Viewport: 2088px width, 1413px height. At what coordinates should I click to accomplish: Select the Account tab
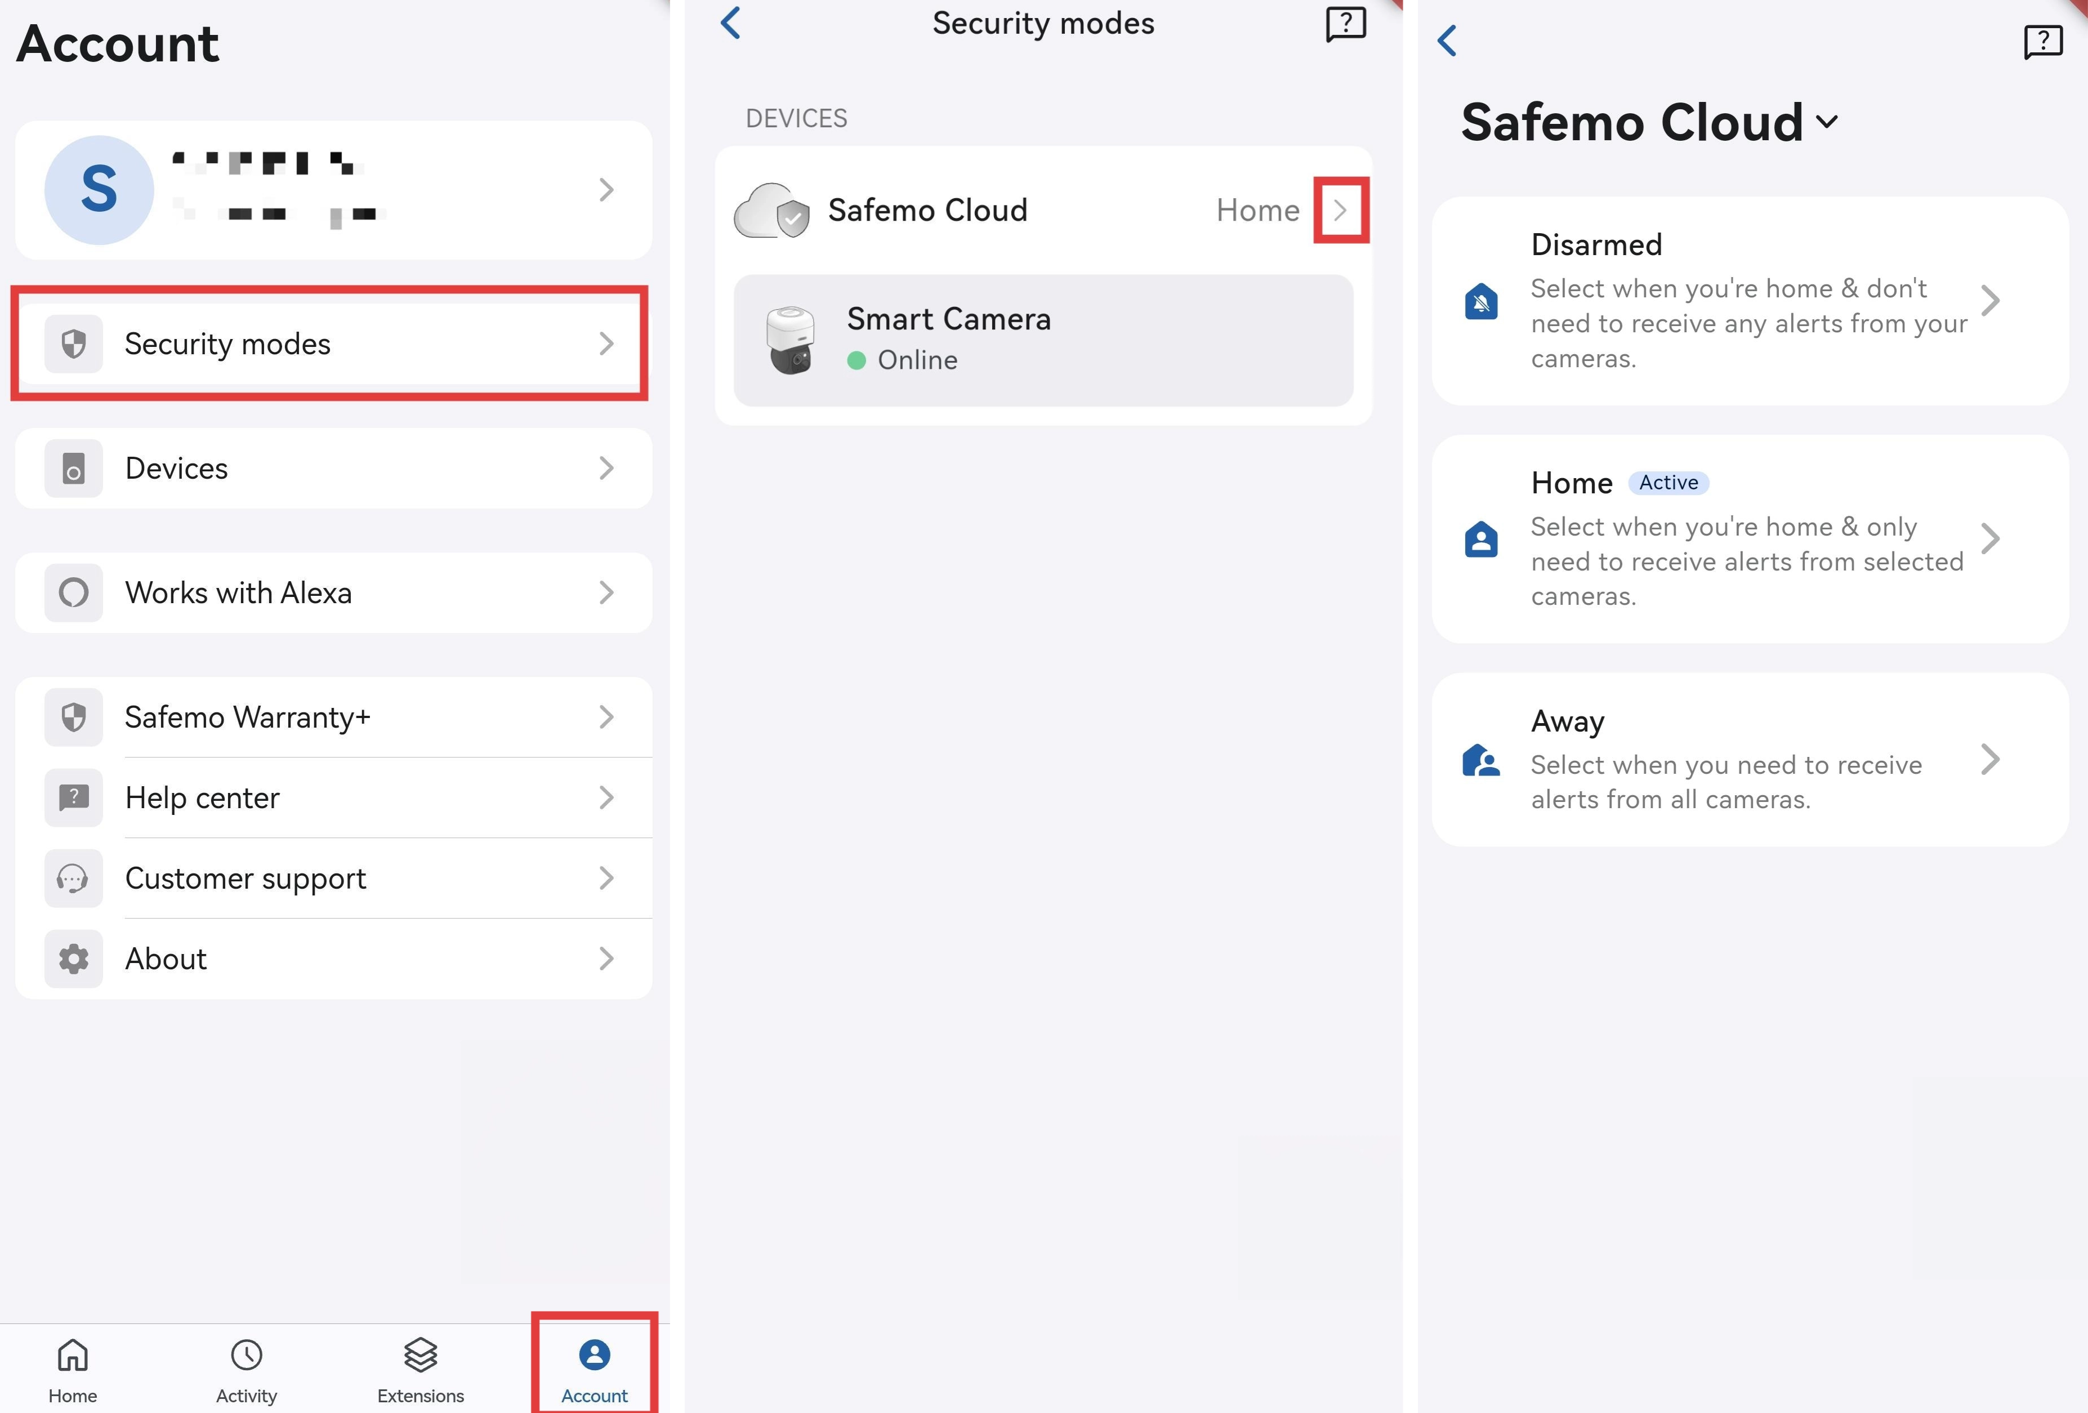click(594, 1371)
